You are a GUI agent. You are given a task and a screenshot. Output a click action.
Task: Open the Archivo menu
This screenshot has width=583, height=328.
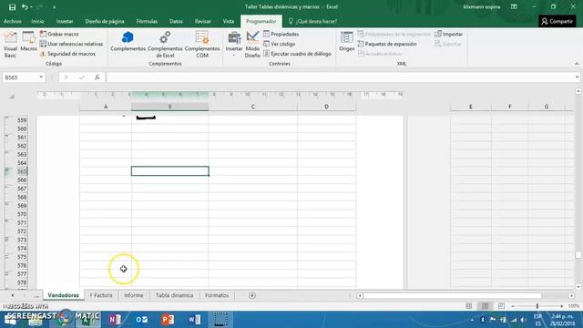12,22
